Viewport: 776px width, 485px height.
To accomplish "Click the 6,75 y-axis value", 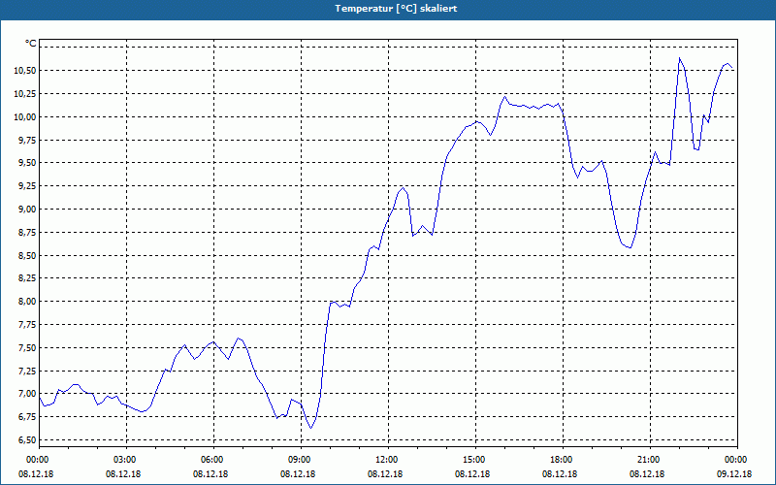I will (x=27, y=417).
